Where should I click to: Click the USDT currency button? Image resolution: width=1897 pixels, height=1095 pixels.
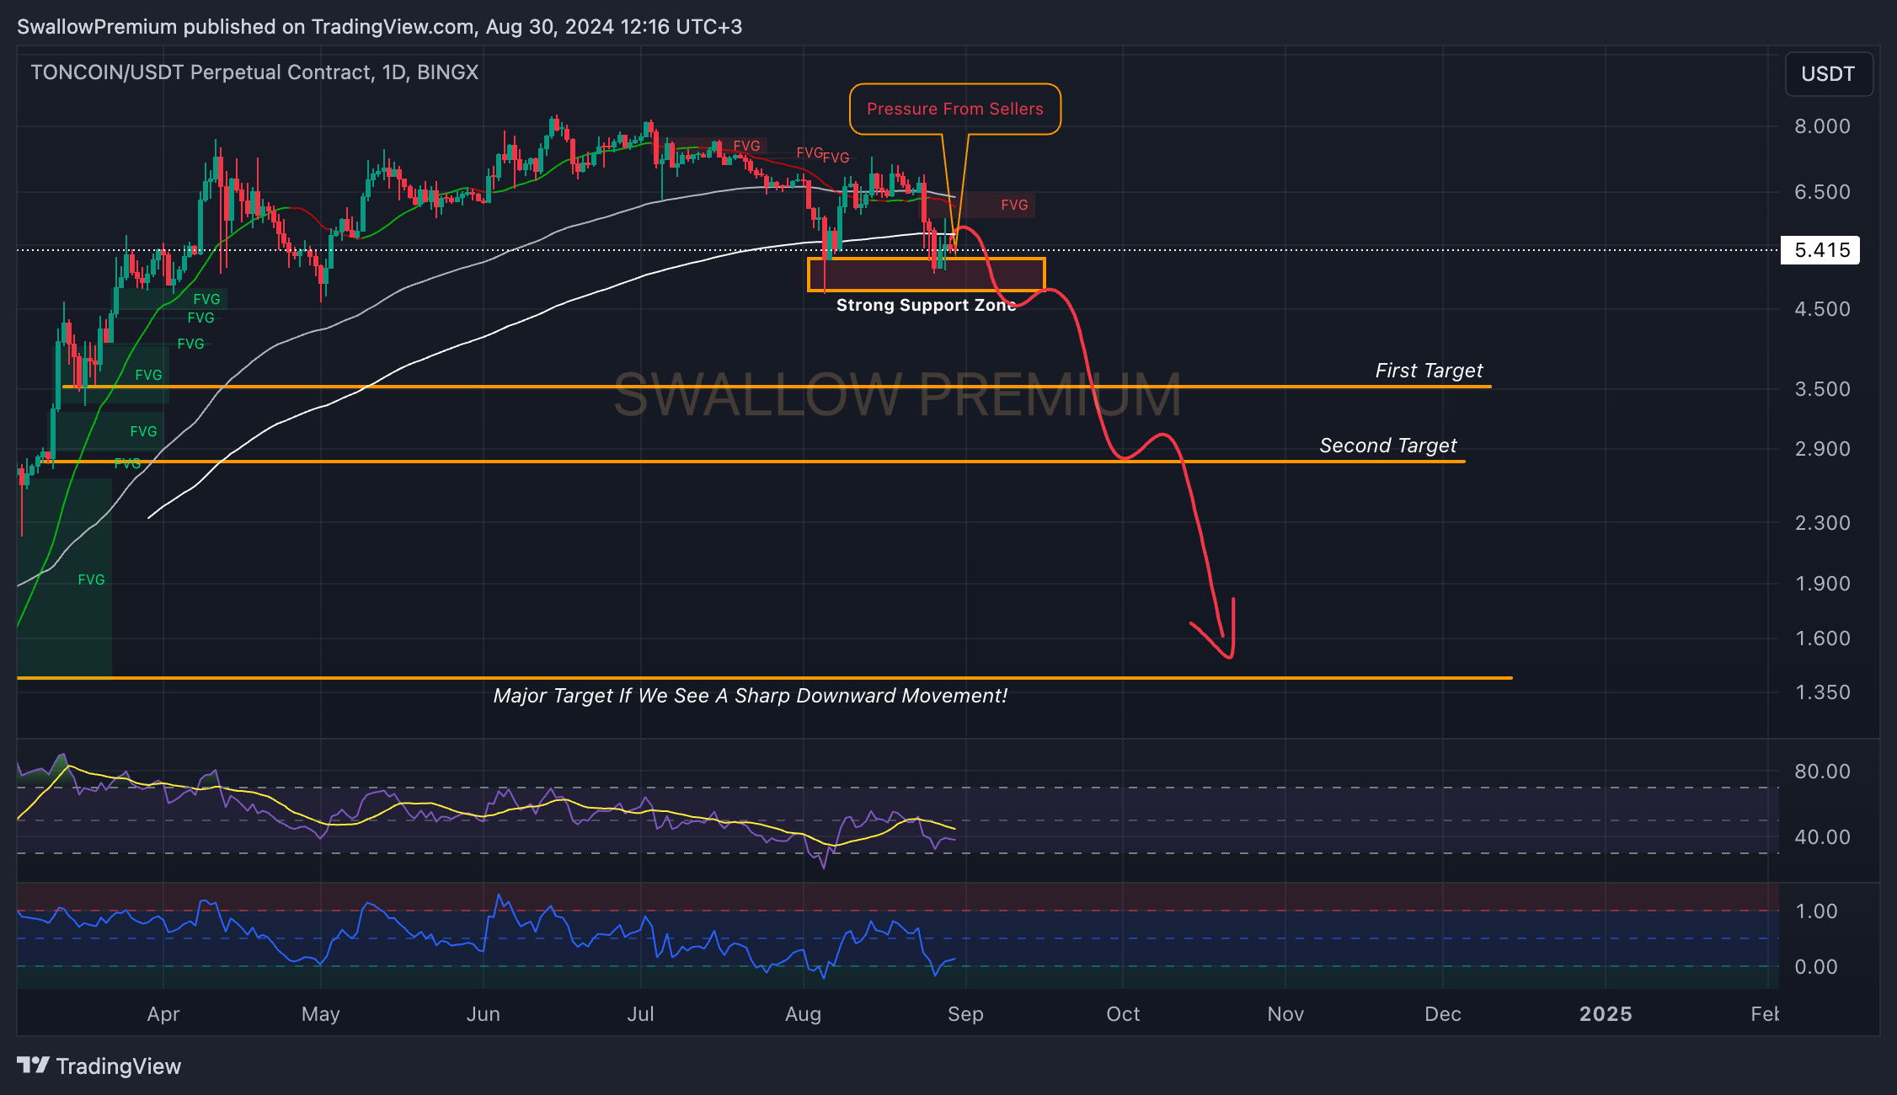(1828, 74)
